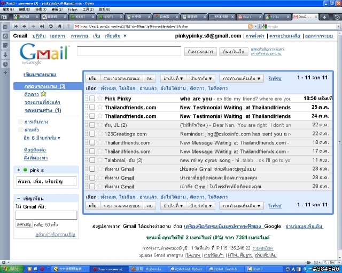Open the Opera history clock panel icon
Screen dimensions: 342x273
pos(5,64)
